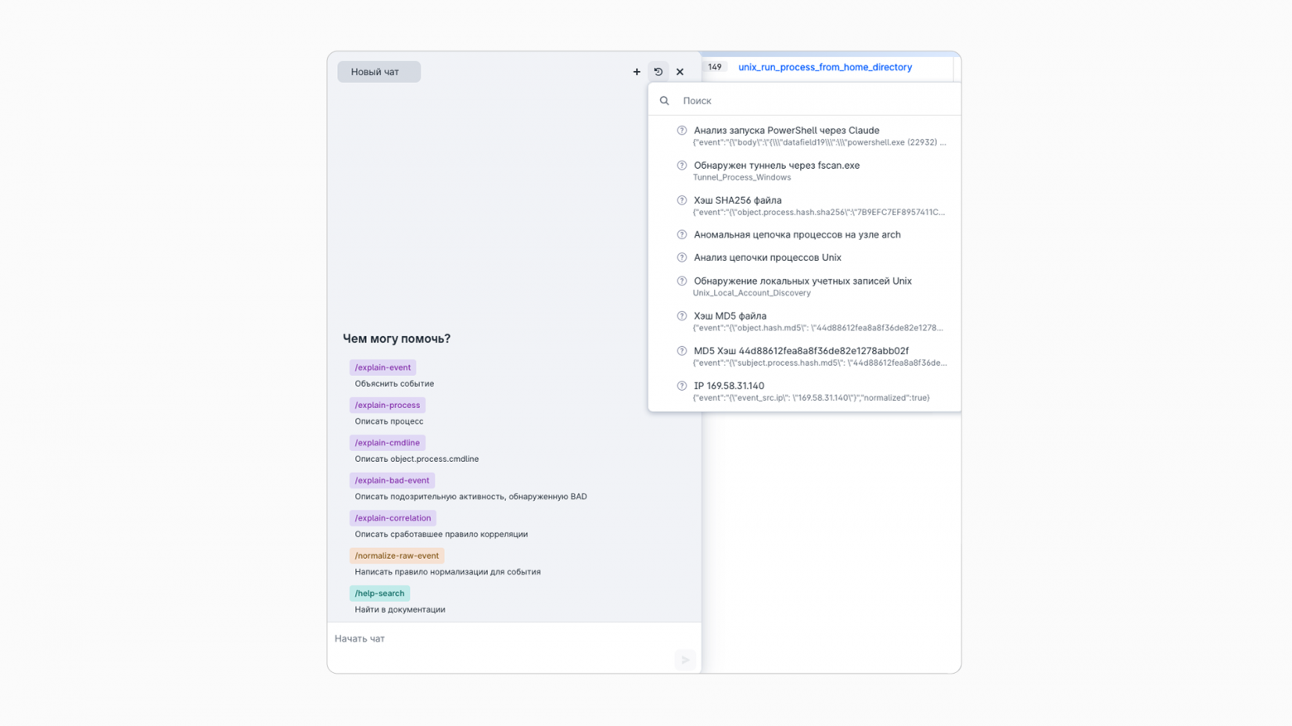Choose the /explain-process command
This screenshot has width=1292, height=726.
point(388,406)
